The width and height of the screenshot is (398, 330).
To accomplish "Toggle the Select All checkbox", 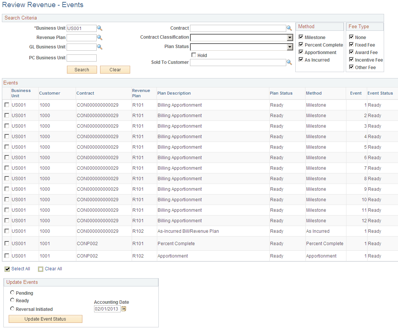I will (7, 269).
